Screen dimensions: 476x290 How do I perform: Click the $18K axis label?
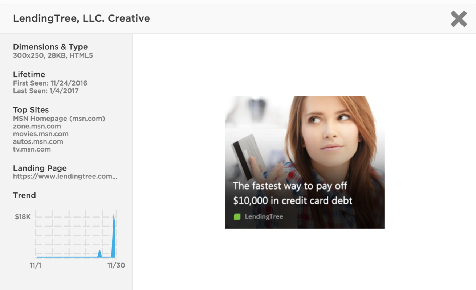pyautogui.click(x=23, y=217)
